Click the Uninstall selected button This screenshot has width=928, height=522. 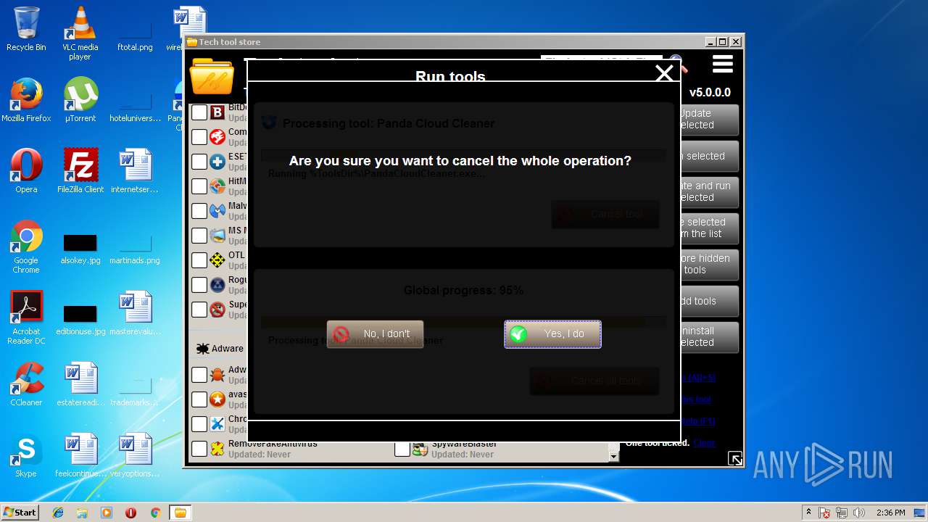(x=709, y=337)
